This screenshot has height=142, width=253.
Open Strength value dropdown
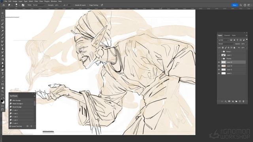coord(60,5)
